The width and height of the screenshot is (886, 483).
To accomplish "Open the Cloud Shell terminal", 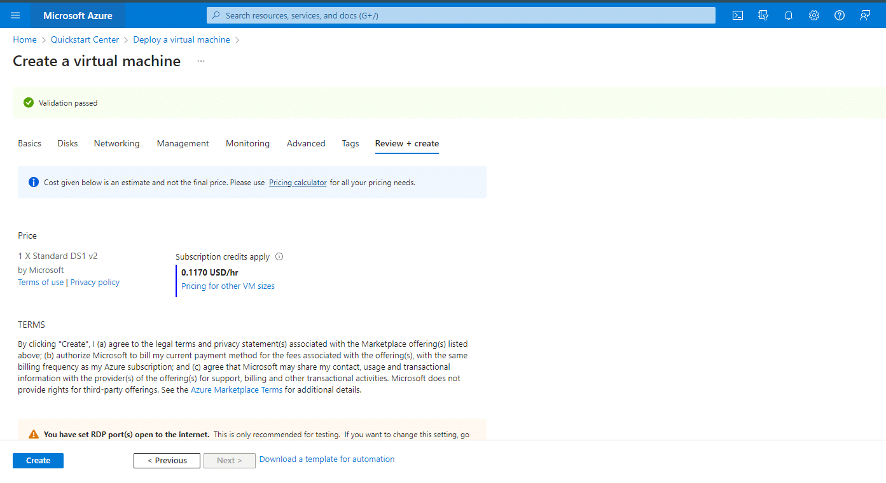I will pyautogui.click(x=737, y=15).
